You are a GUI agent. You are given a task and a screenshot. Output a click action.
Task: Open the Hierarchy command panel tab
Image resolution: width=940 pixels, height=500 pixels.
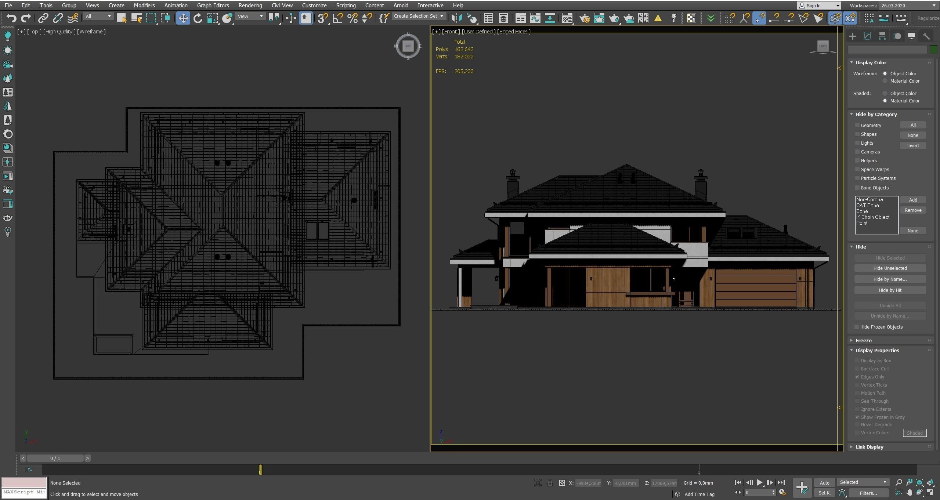[x=882, y=36]
